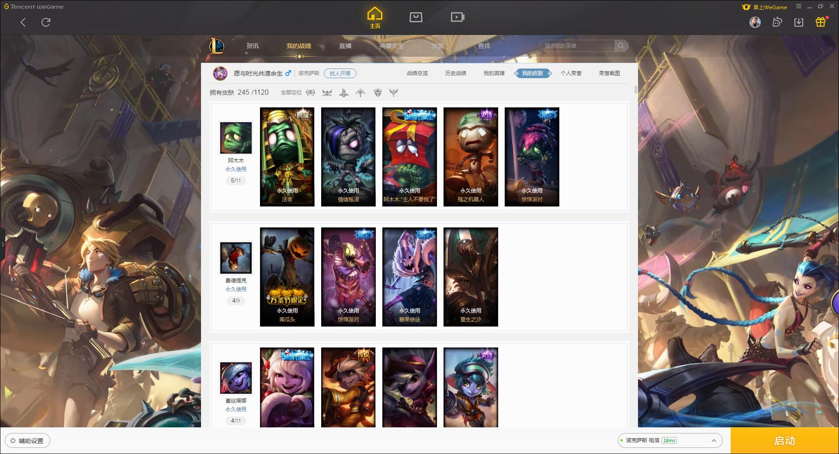Switch to 直播 tab

tap(345, 46)
